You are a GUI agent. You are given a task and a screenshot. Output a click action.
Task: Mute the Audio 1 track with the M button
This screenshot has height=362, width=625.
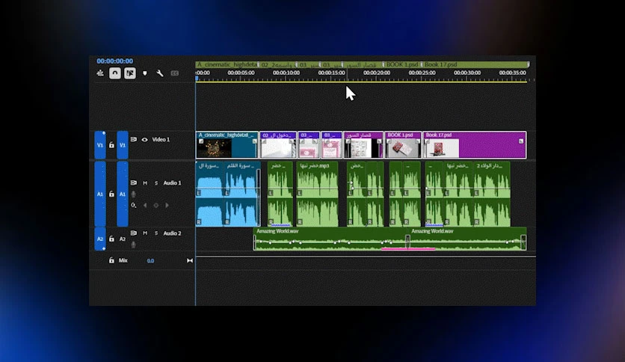click(145, 183)
